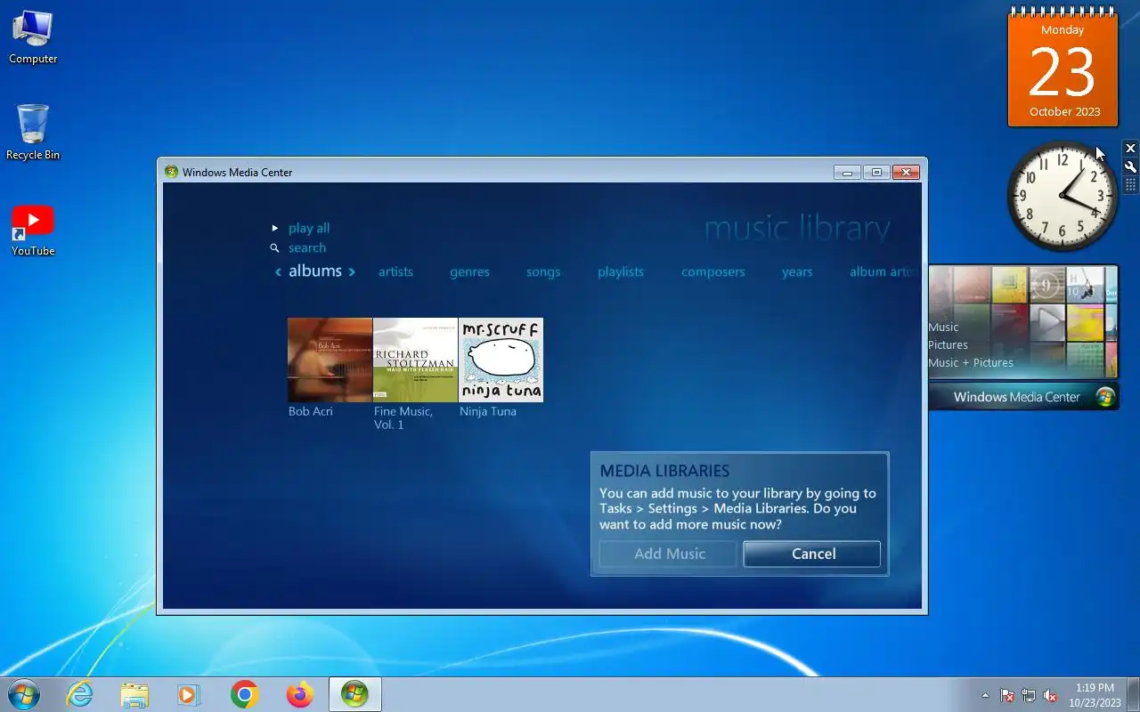Restore down the Windows Media Center window

coord(876,173)
